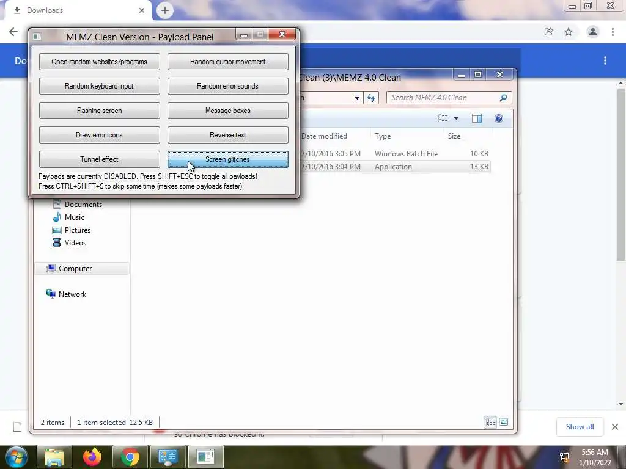This screenshot has width=626, height=469.
Task: Minimize the MEMZ Payload Panel window
Action: pos(244,35)
